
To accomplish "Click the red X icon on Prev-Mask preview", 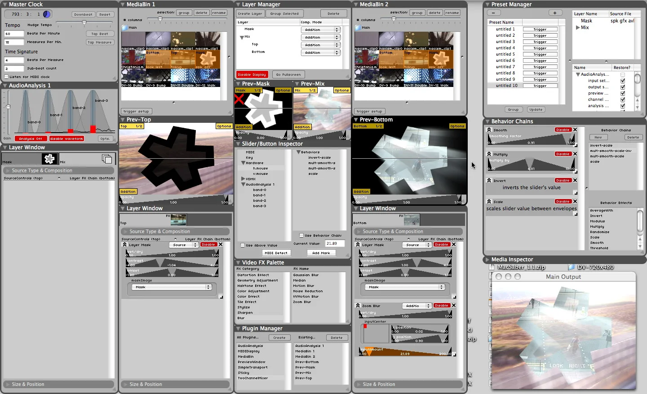I will [238, 100].
